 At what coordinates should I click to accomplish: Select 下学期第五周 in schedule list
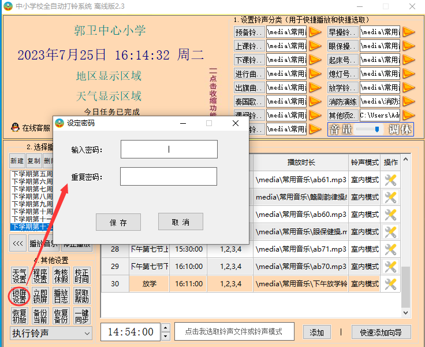coord(32,174)
